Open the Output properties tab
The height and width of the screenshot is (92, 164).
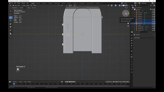tap(132, 41)
